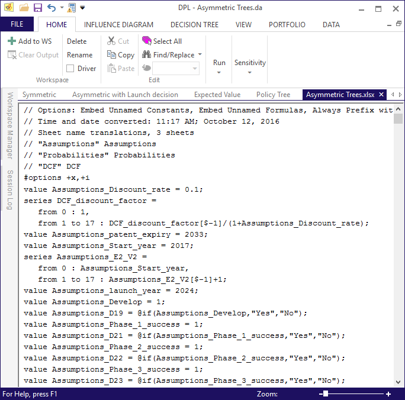Click the calculator icon in title bar
The height and width of the screenshot is (400, 405).
tap(72, 8)
